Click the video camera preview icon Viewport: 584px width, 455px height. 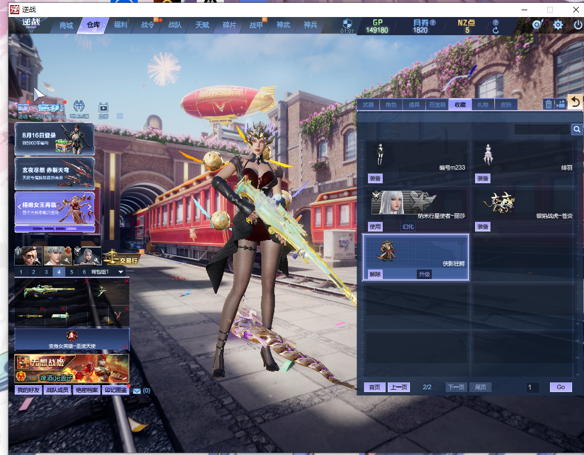(x=561, y=104)
